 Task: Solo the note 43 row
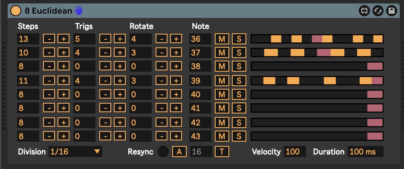239,136
